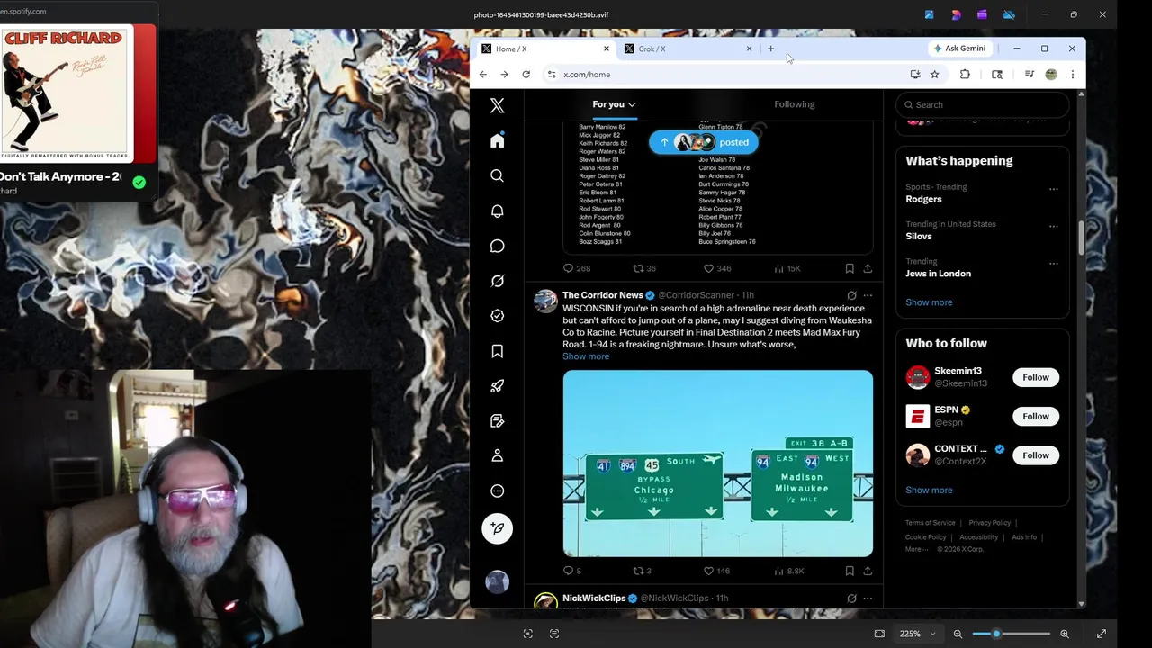1152x648 pixels.
Task: Follow CONTEXT account
Action: click(1035, 455)
